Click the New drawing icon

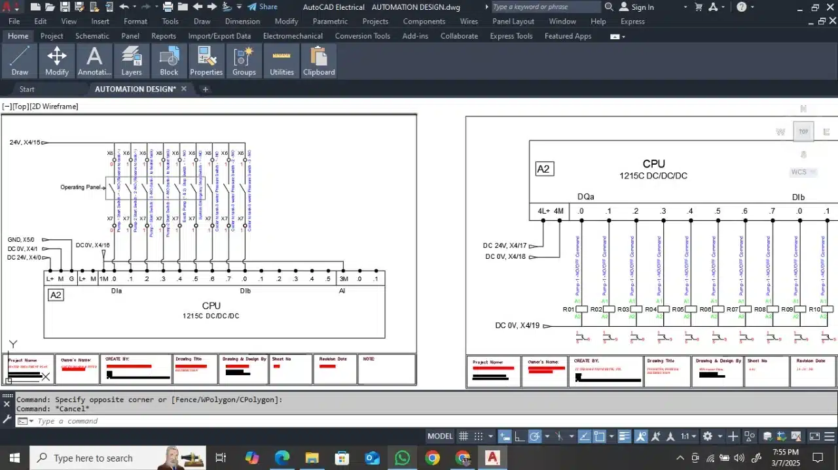tap(35, 7)
